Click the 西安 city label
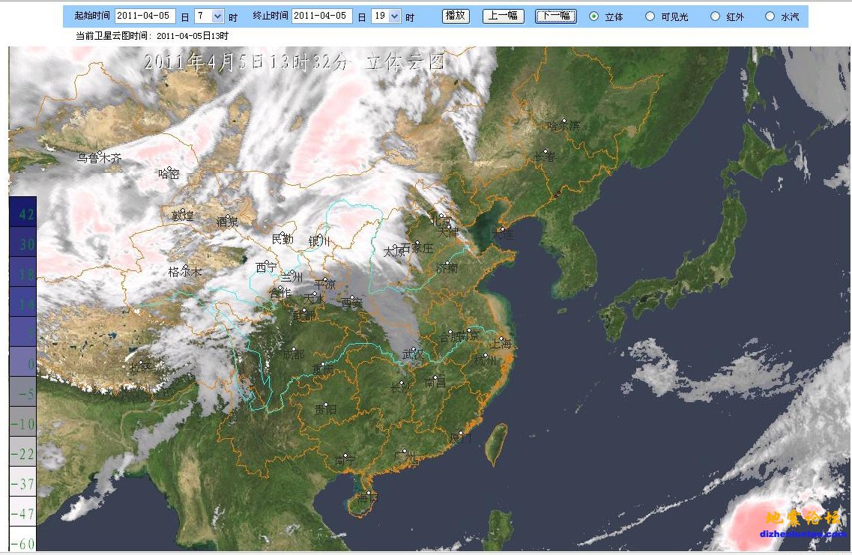852x555 pixels. coord(352,303)
